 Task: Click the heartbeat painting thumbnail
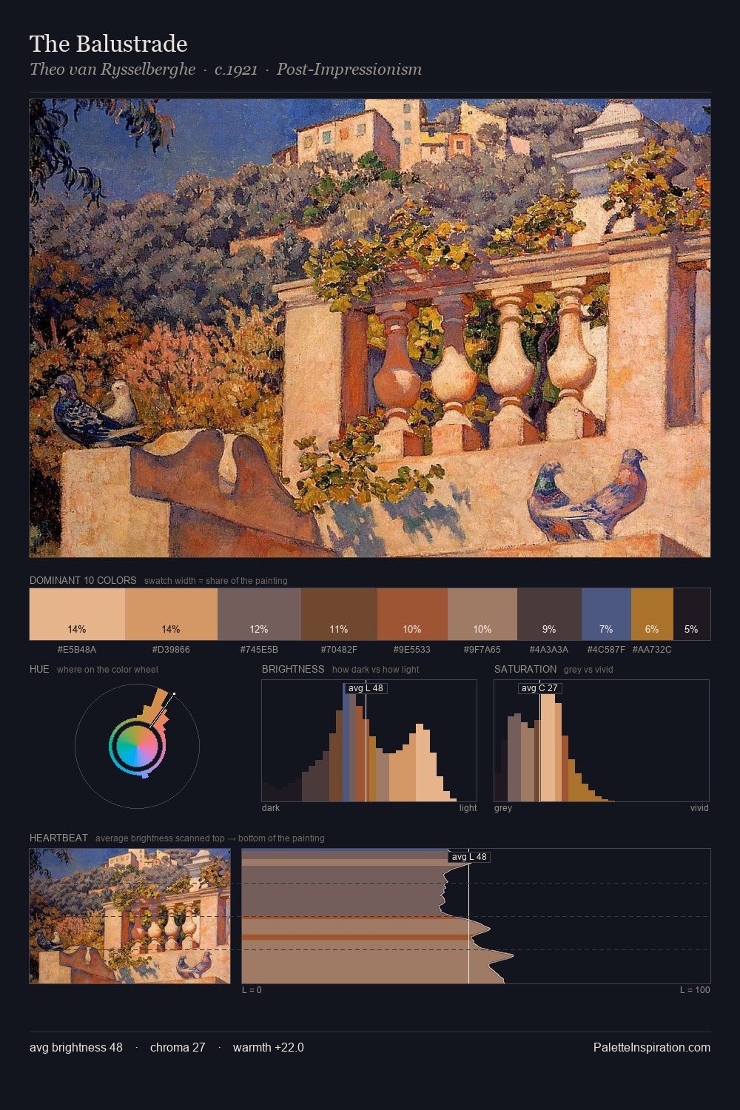(130, 916)
